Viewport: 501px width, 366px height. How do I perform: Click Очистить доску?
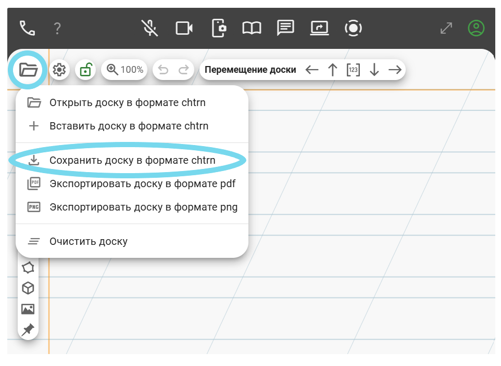pos(88,241)
